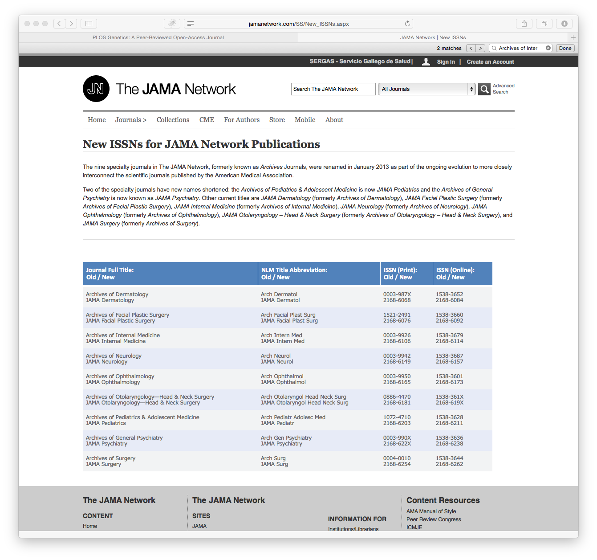Click the Search The JAMA Network field
The image size is (597, 560).
click(333, 89)
